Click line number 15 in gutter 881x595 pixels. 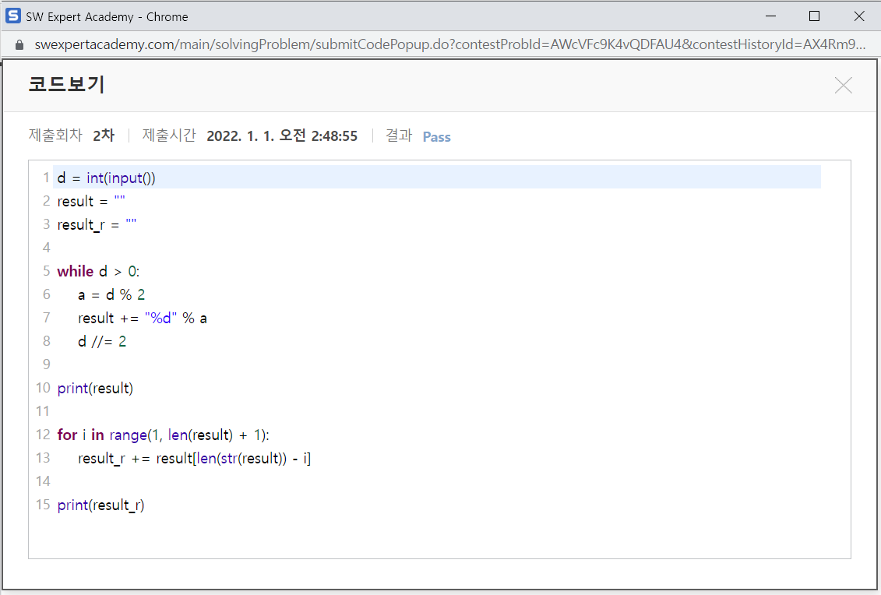coord(44,505)
